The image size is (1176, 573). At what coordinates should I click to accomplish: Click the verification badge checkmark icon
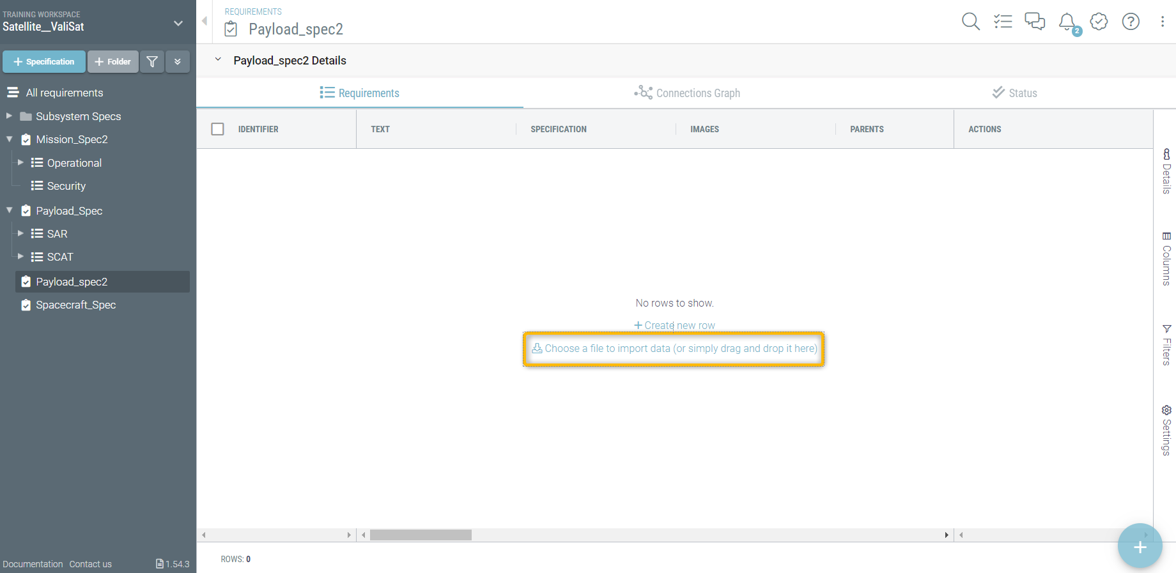coord(1099,22)
